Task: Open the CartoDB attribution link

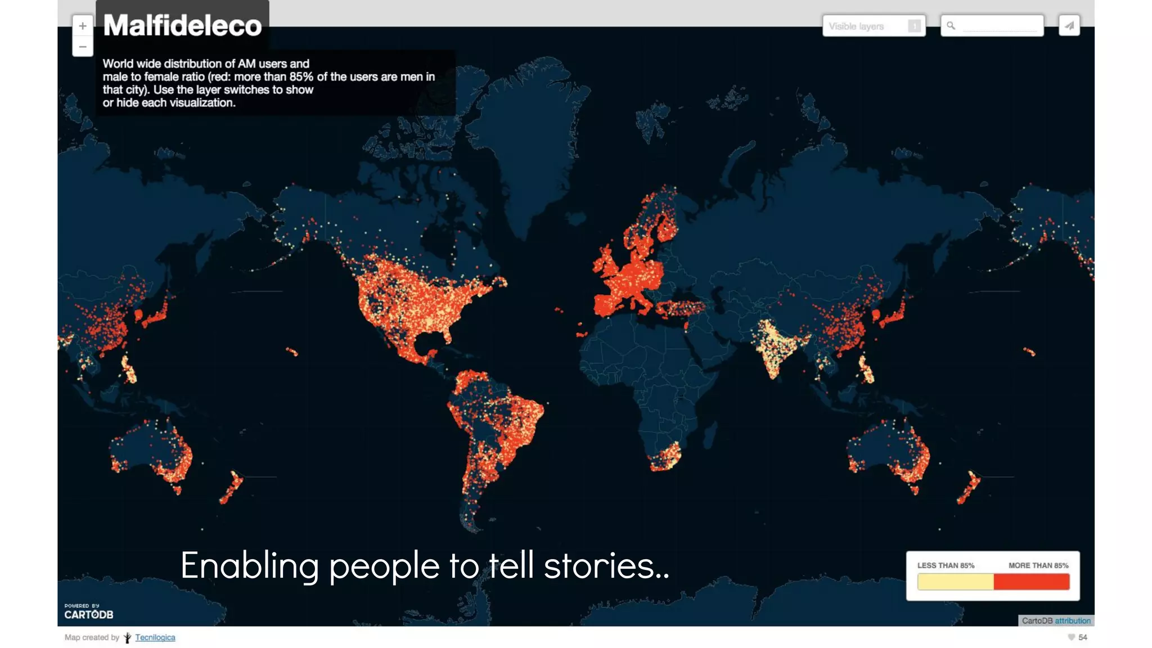Action: [x=1073, y=620]
